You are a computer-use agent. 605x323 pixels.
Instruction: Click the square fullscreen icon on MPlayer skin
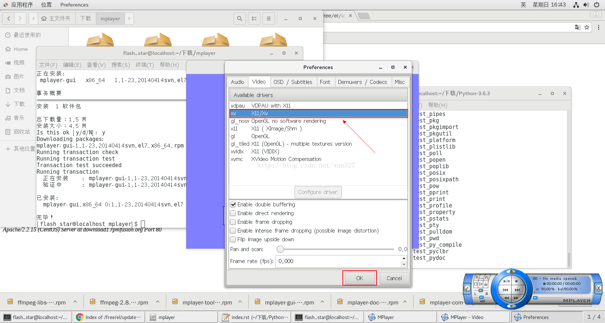(x=476, y=284)
